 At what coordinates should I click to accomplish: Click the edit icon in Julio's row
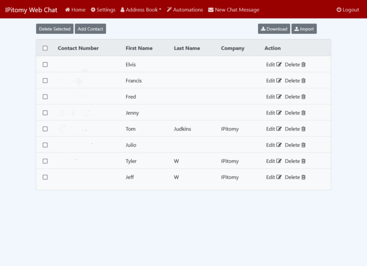279,145
